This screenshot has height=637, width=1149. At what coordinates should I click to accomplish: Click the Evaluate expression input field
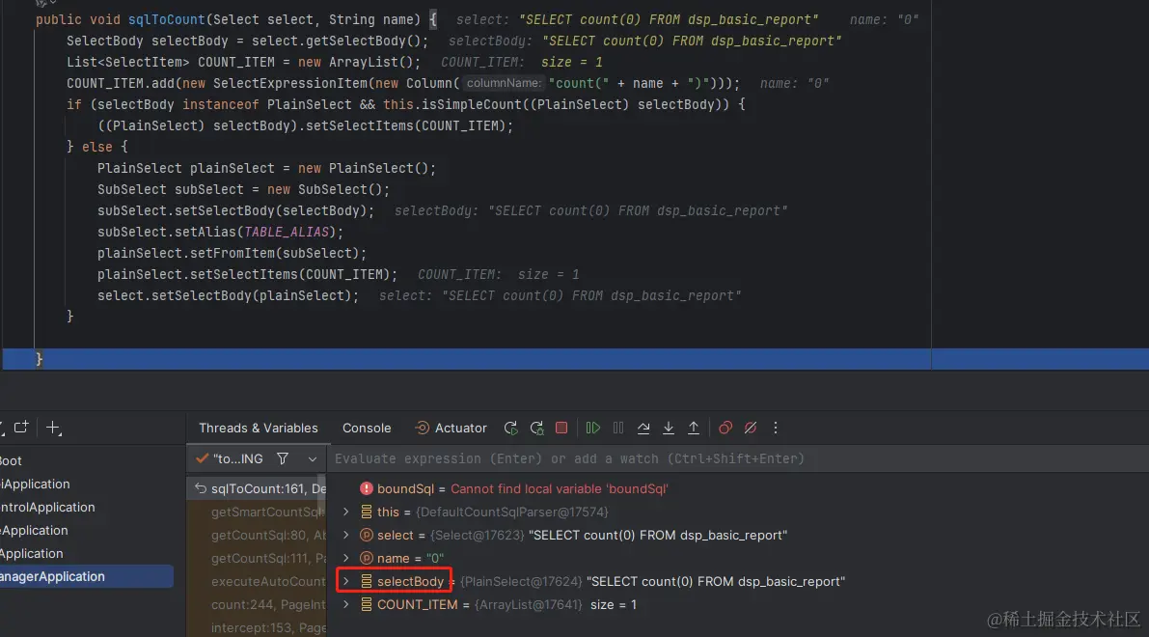[x=738, y=458]
